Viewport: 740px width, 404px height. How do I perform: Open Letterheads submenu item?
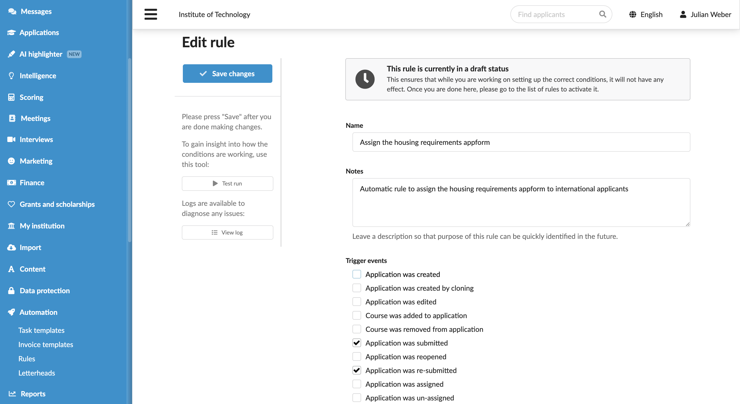(37, 373)
